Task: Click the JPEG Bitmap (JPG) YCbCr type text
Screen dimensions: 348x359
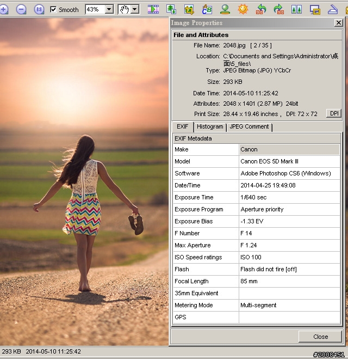Action: point(257,70)
